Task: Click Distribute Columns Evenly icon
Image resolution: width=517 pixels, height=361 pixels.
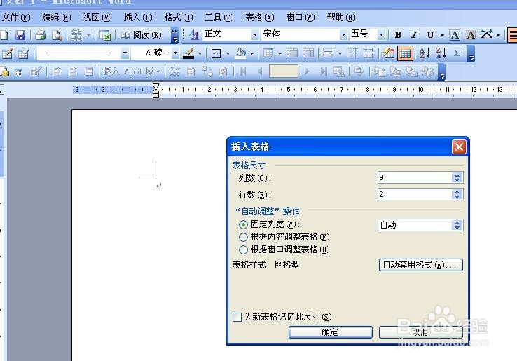Action: click(368, 53)
